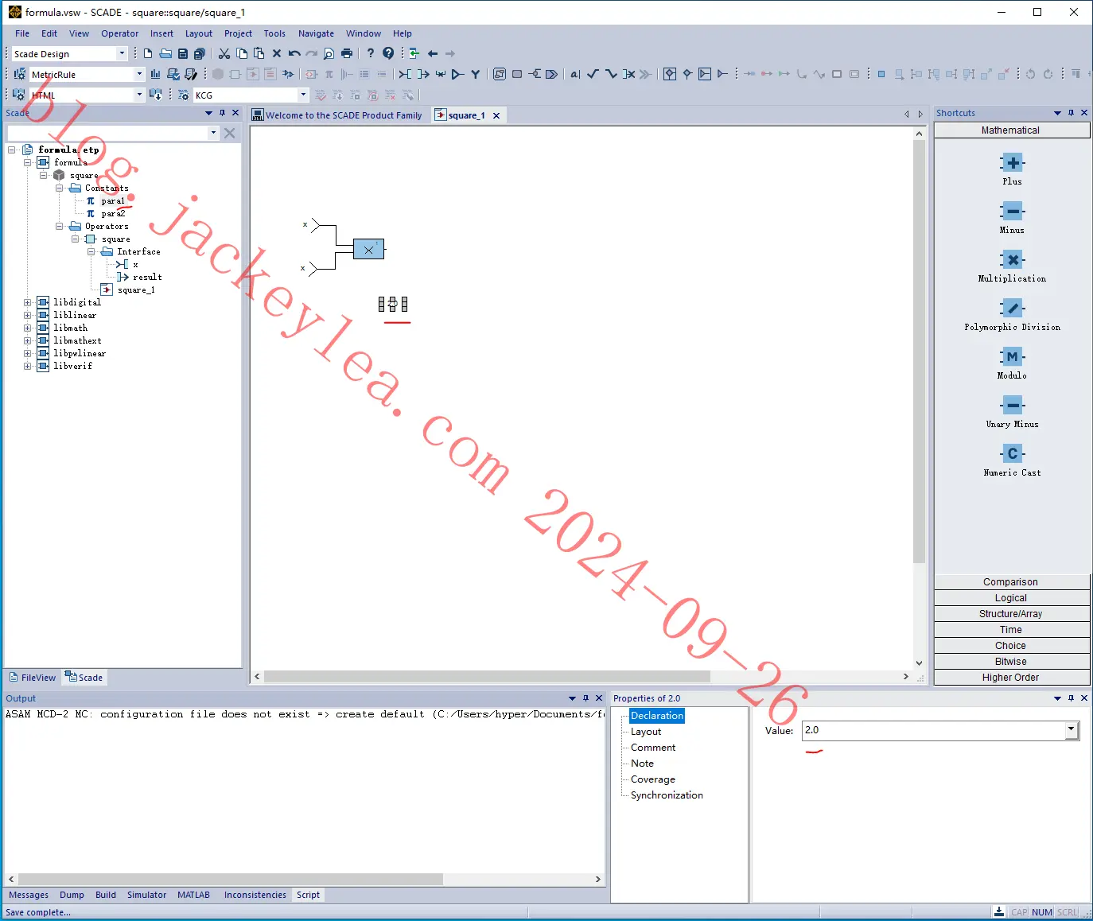Select the Plus operator in Shortcuts
Image resolution: width=1093 pixels, height=921 pixels.
pos(1012,163)
